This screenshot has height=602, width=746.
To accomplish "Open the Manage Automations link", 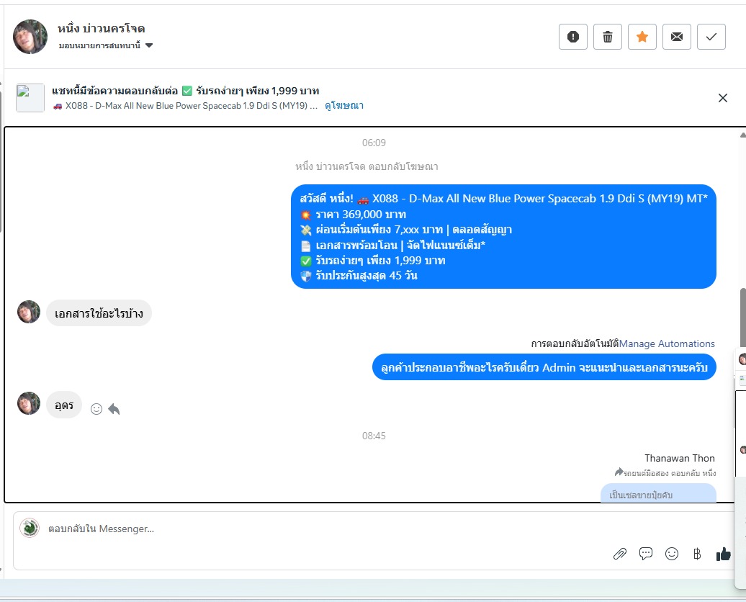I will click(x=667, y=343).
